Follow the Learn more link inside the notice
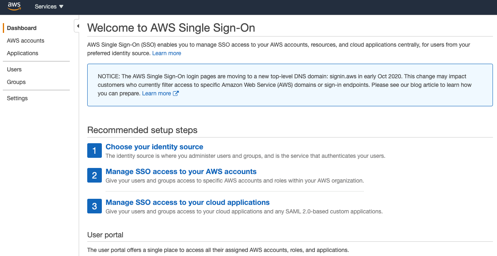Image resolution: width=497 pixels, height=256 pixels. coord(157,93)
